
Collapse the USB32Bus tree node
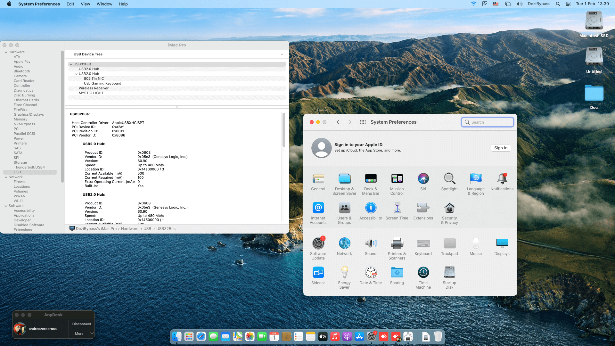point(71,64)
